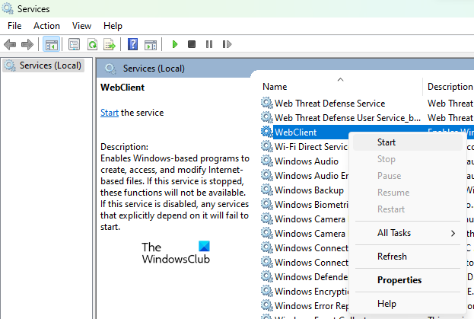Select the Windows Backup service name
Image resolution: width=474 pixels, height=319 pixels.
coord(309,190)
